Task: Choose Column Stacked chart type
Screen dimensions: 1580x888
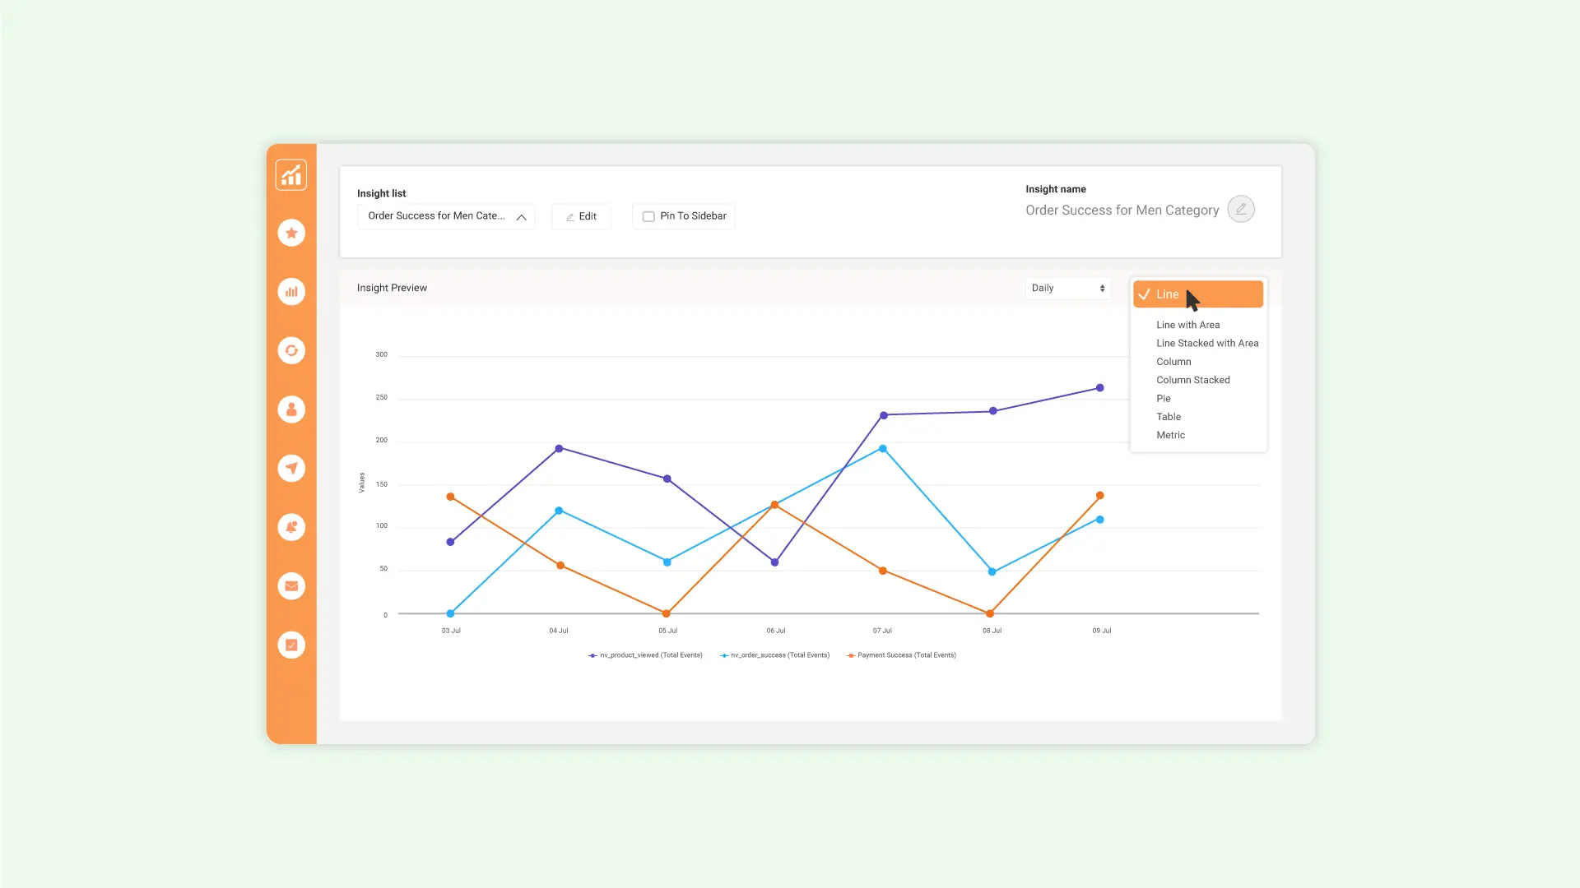Action: click(x=1192, y=380)
